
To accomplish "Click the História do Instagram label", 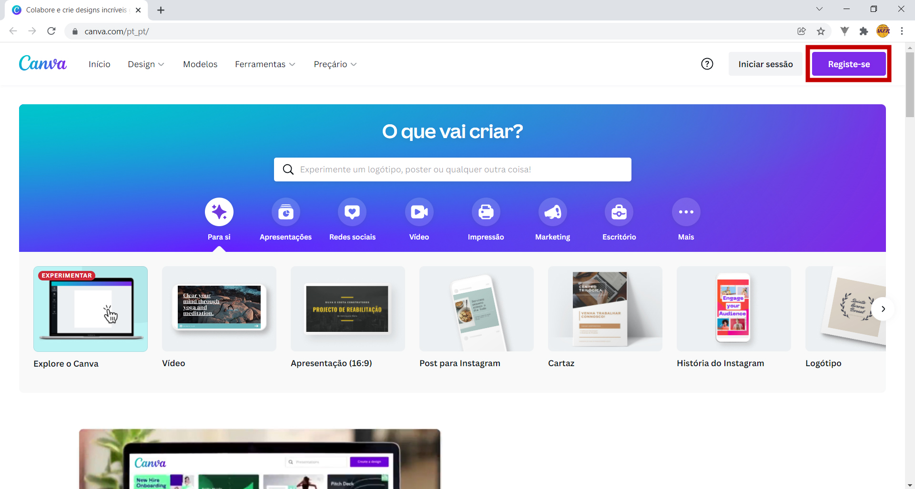I will 721,363.
